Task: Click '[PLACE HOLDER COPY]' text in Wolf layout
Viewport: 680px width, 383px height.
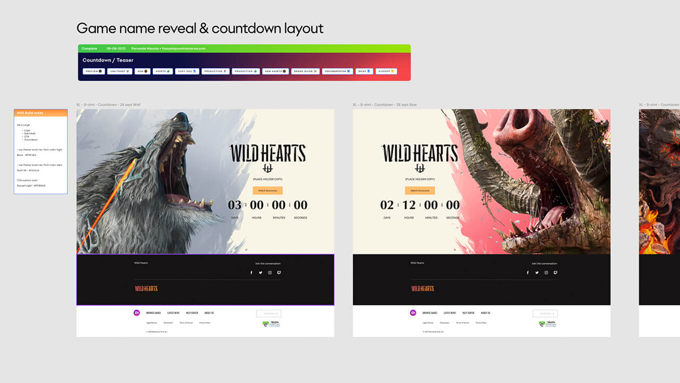Action: (268, 179)
